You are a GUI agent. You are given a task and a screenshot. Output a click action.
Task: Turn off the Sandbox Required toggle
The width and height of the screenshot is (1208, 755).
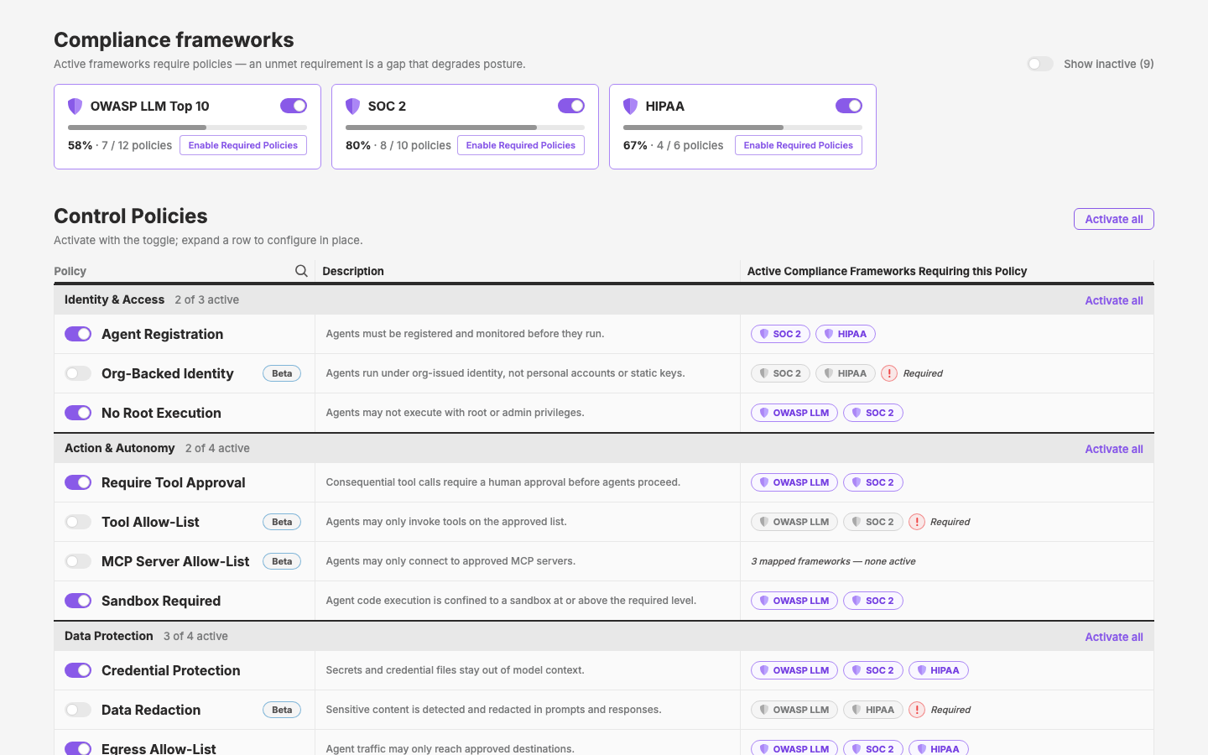(x=78, y=601)
